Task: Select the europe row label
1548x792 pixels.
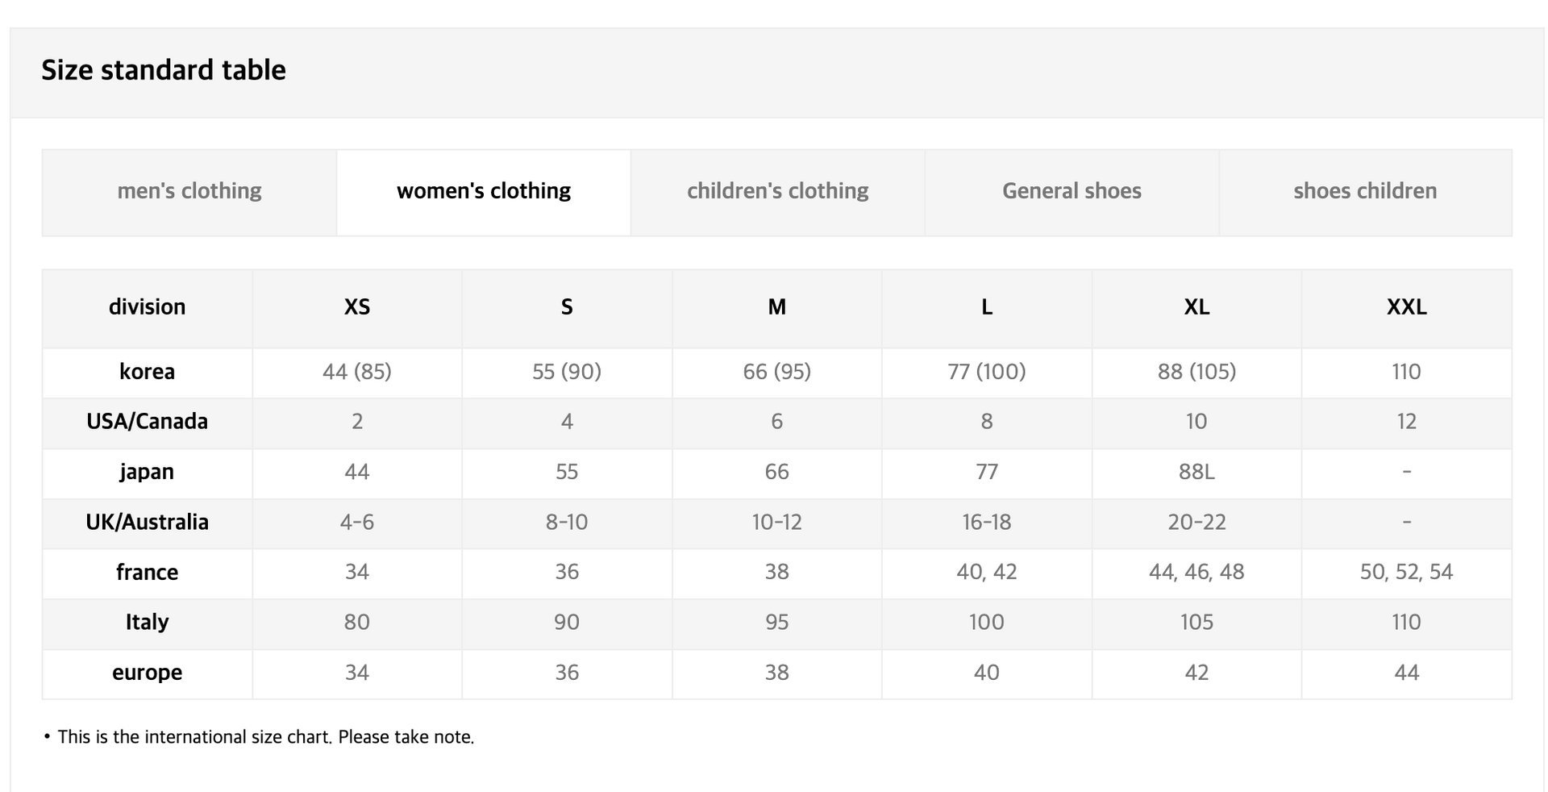Action: 148,673
